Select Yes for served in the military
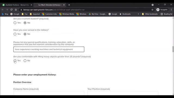The height and width of the screenshot is (98, 174). [15, 34]
